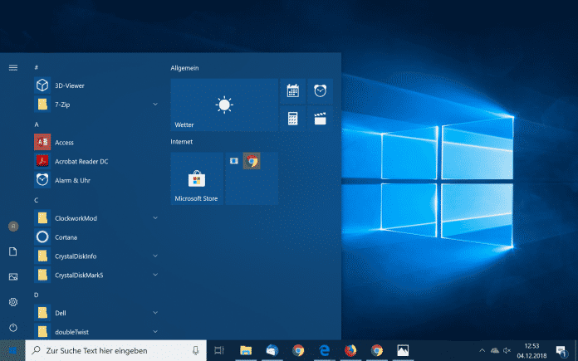Click the Power button in Start sidebar
578x361 pixels.
click(x=12, y=328)
